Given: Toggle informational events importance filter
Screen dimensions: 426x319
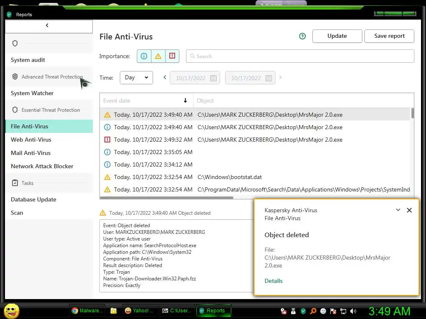Looking at the screenshot, I should coord(144,56).
